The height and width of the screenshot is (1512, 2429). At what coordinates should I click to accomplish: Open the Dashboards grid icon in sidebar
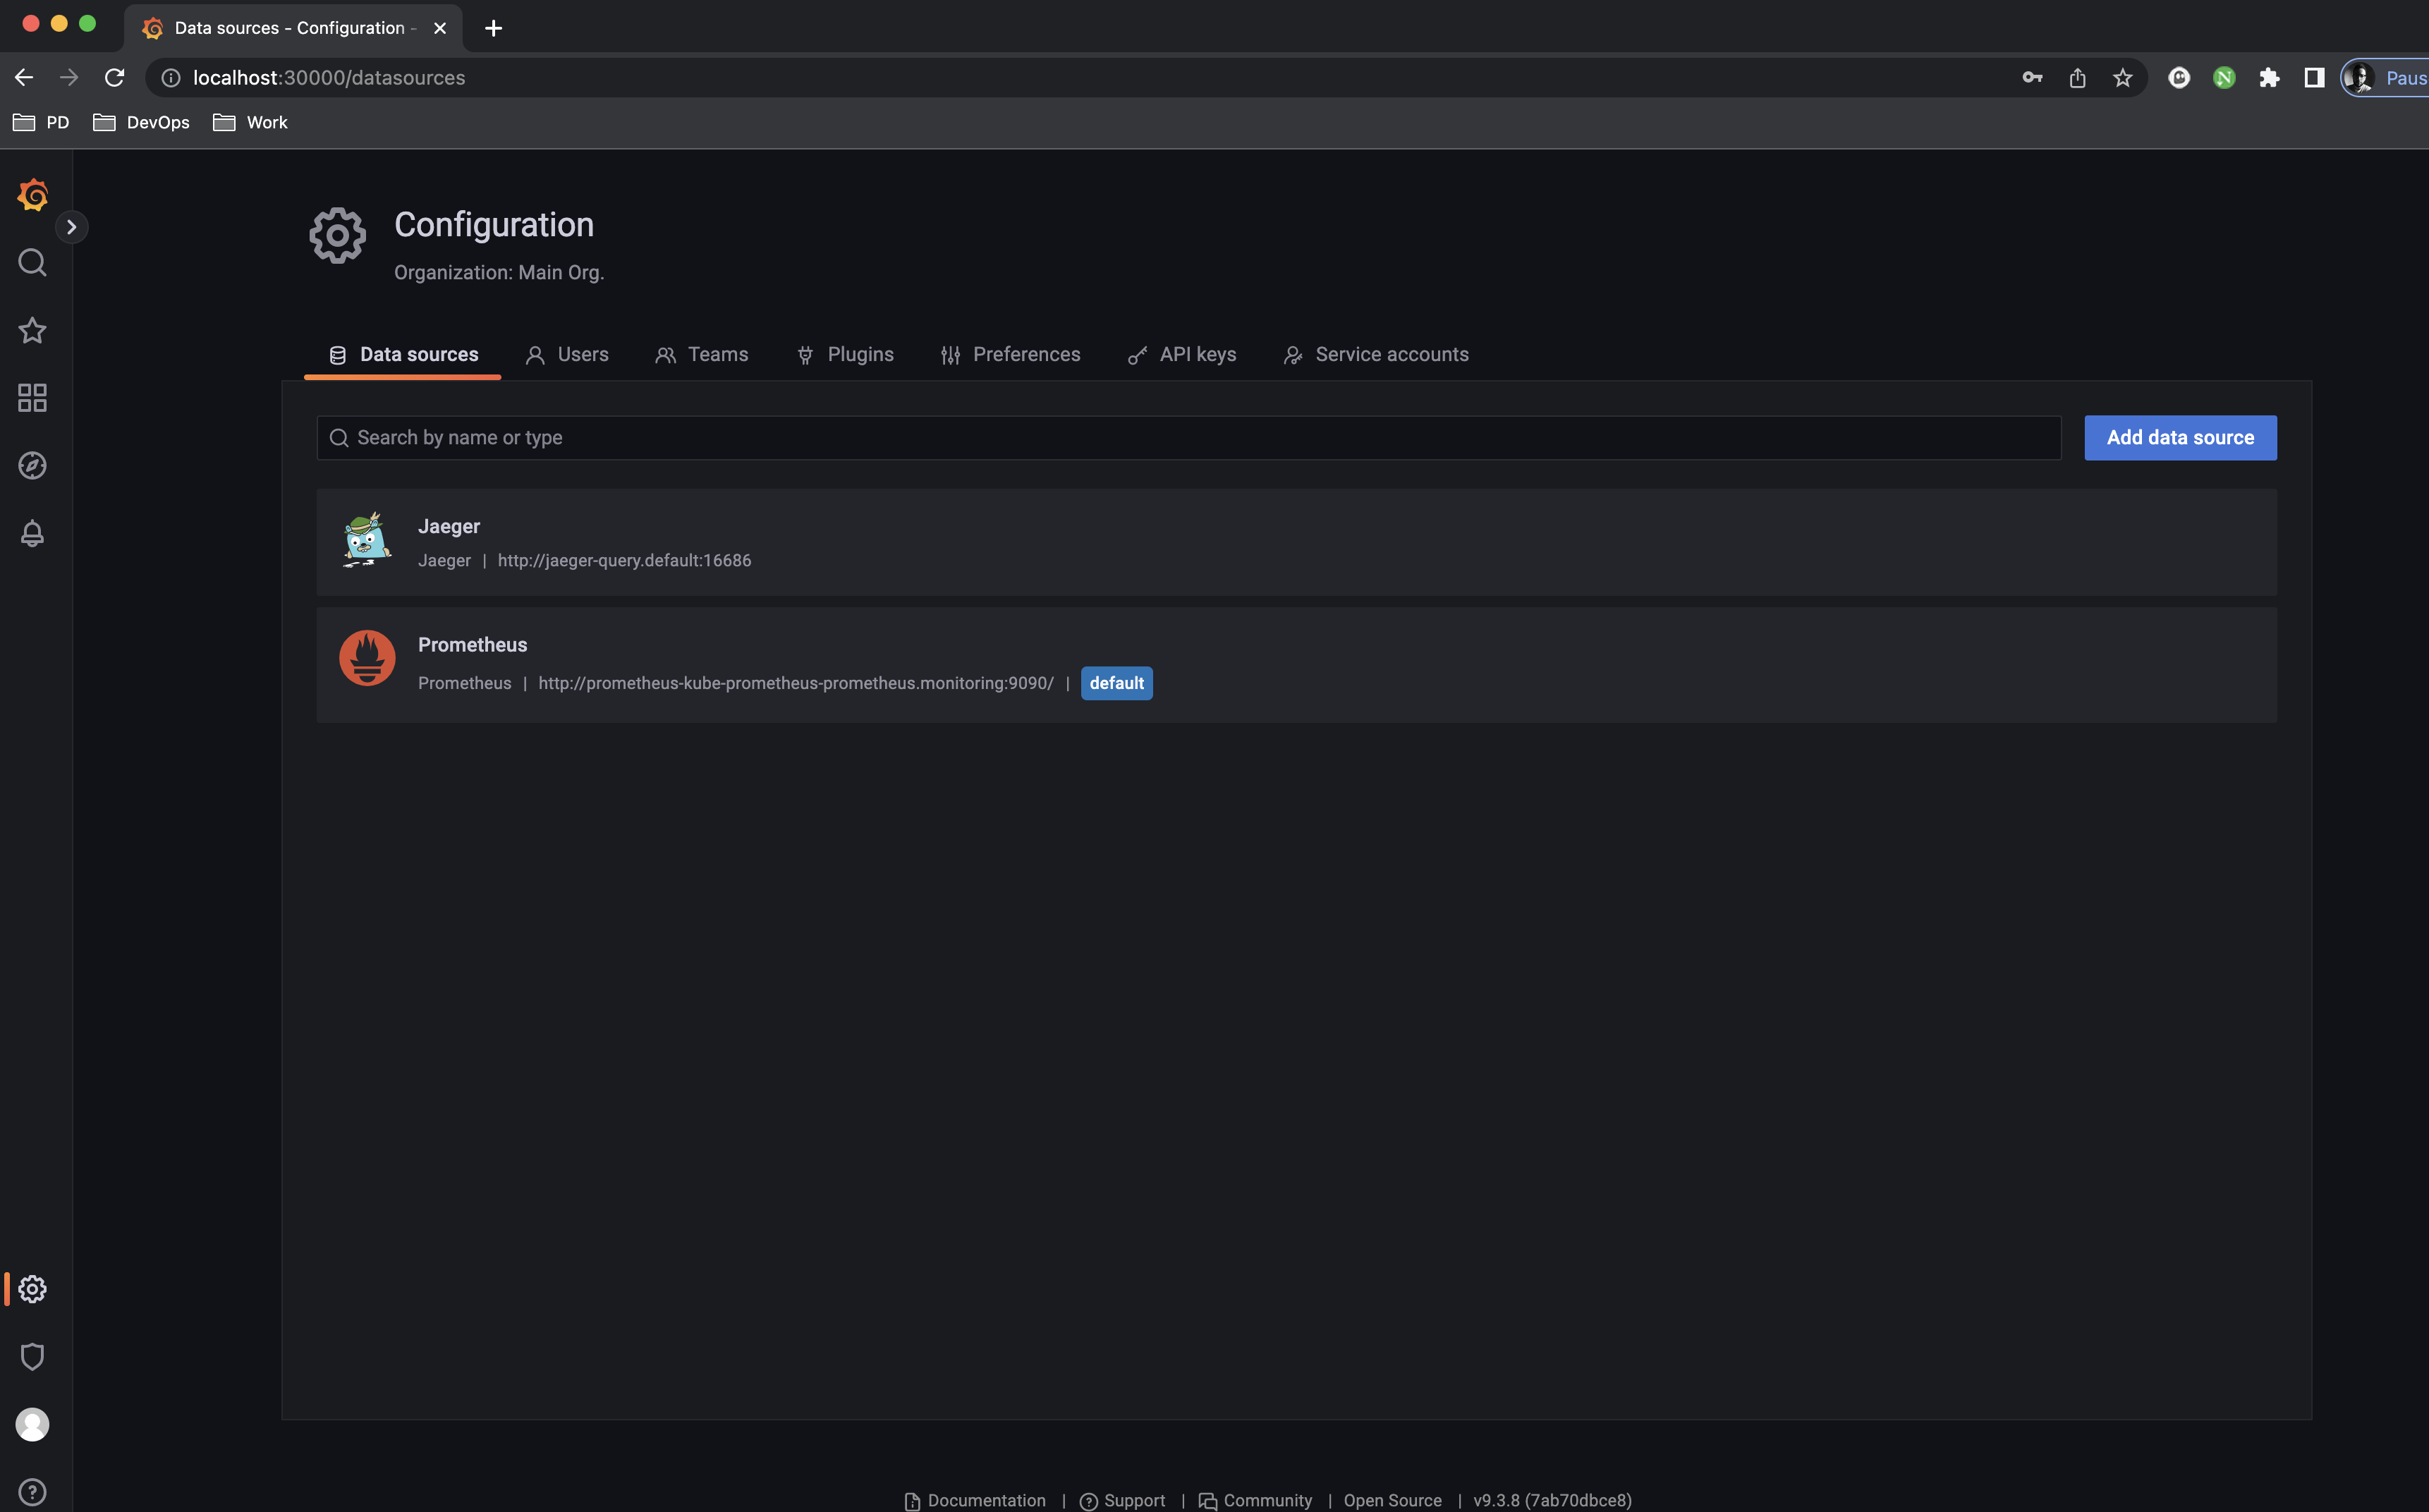[32, 398]
